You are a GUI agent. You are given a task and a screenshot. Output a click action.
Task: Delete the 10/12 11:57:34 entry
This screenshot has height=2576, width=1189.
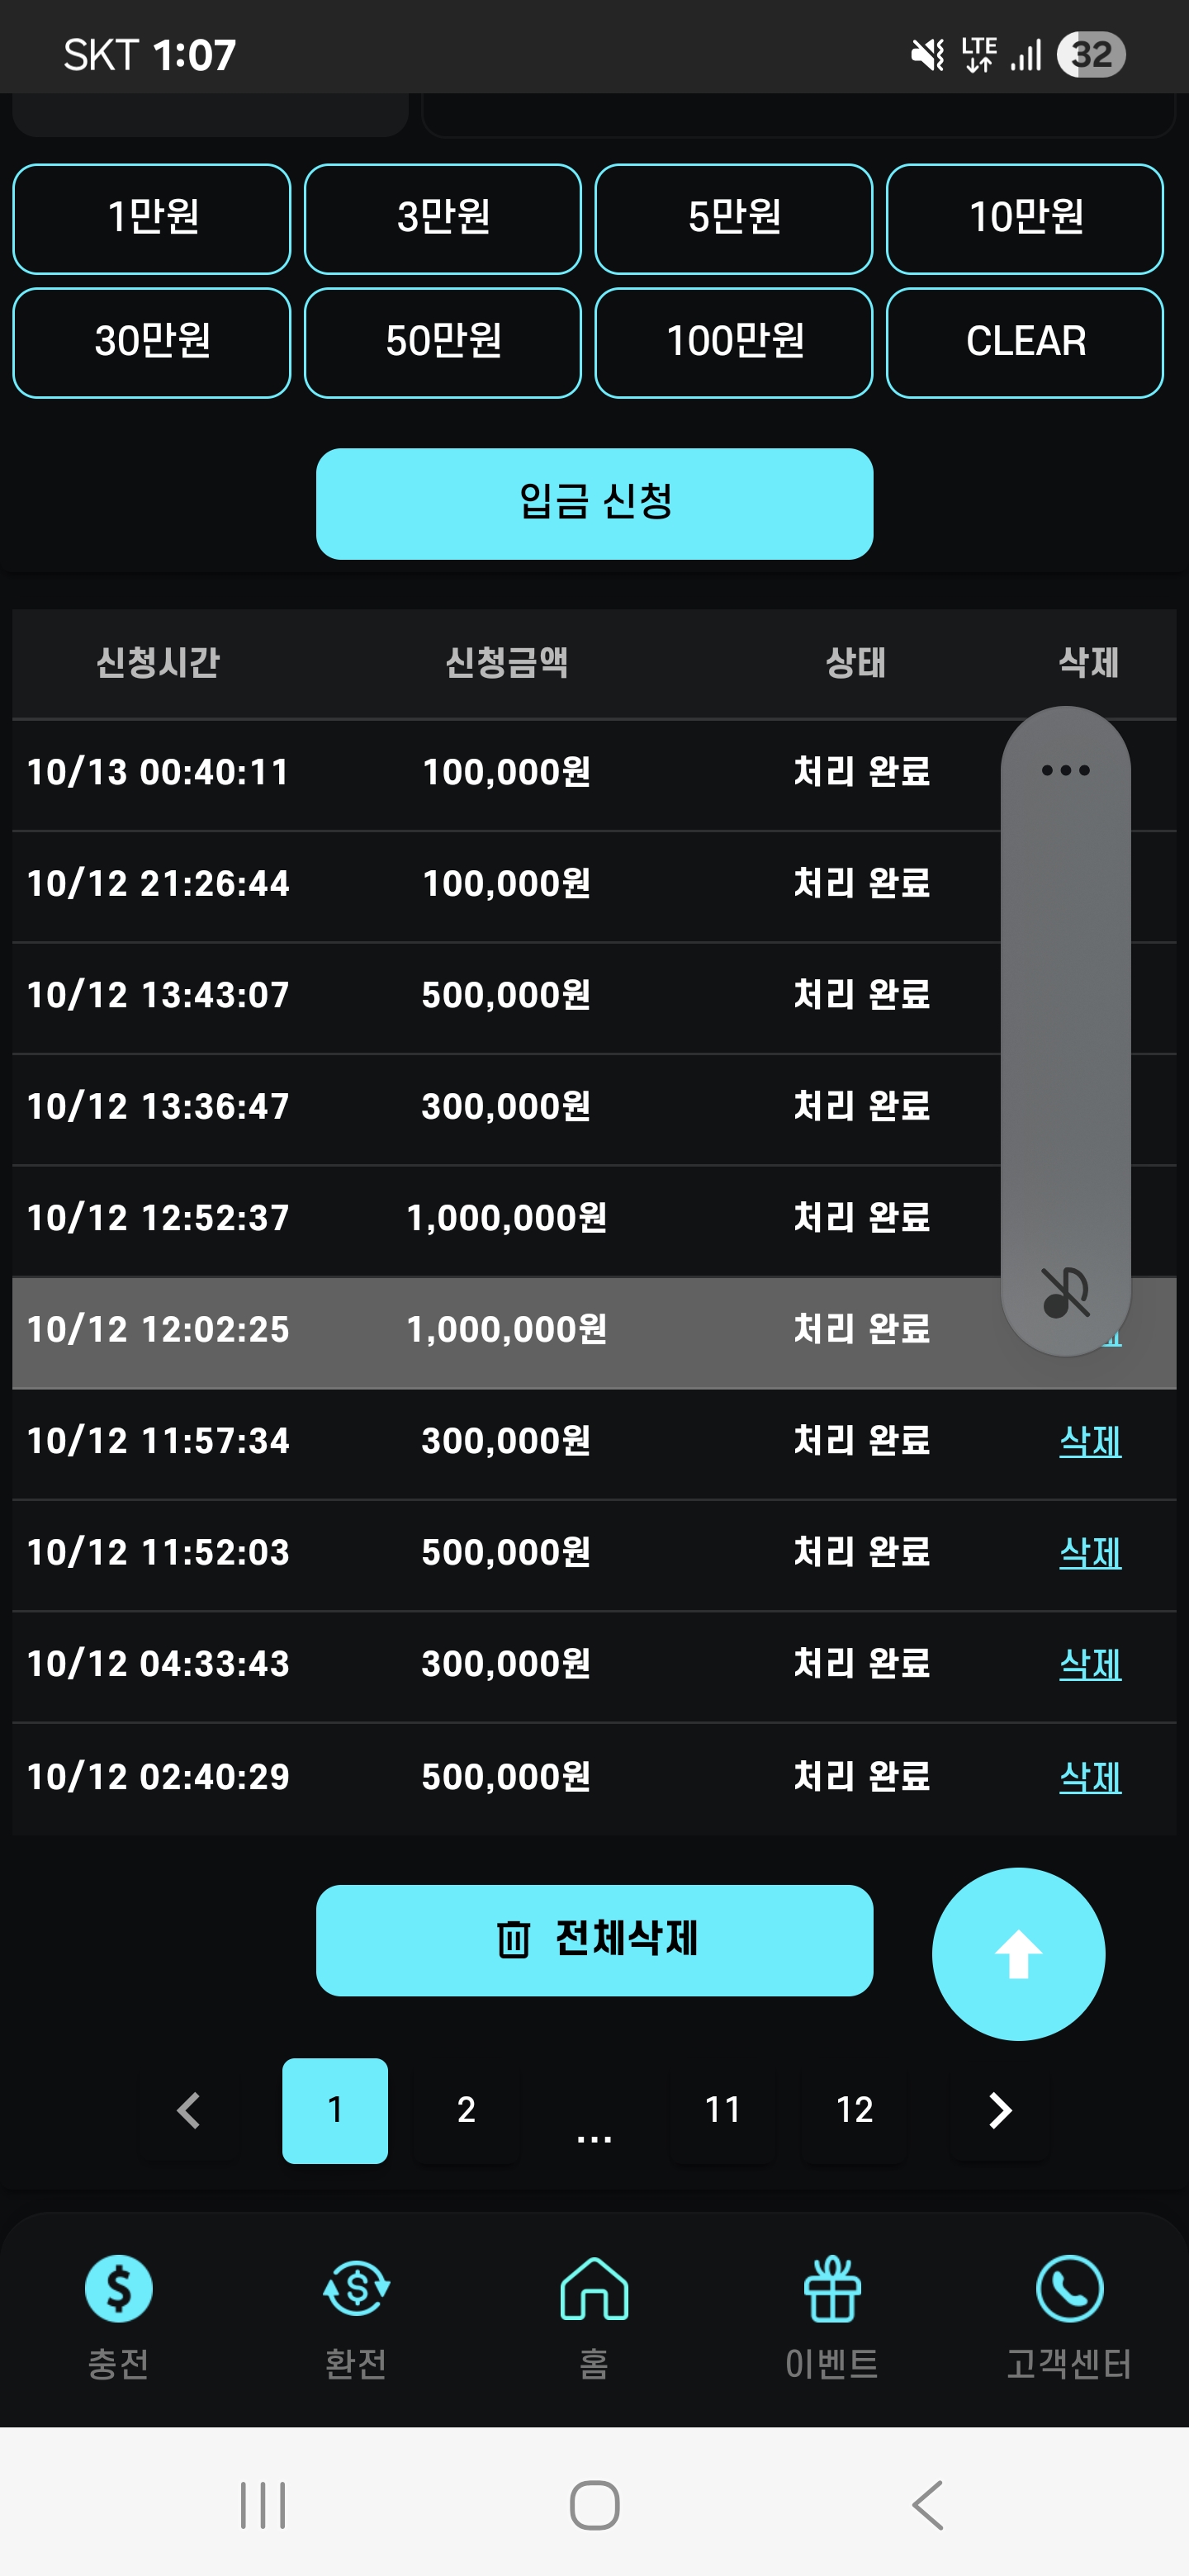pos(1090,1441)
